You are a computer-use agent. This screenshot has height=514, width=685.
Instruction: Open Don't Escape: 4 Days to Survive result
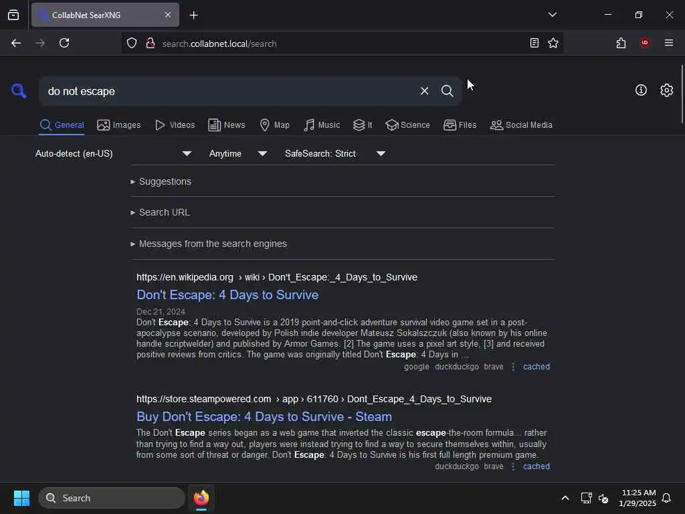point(227,295)
